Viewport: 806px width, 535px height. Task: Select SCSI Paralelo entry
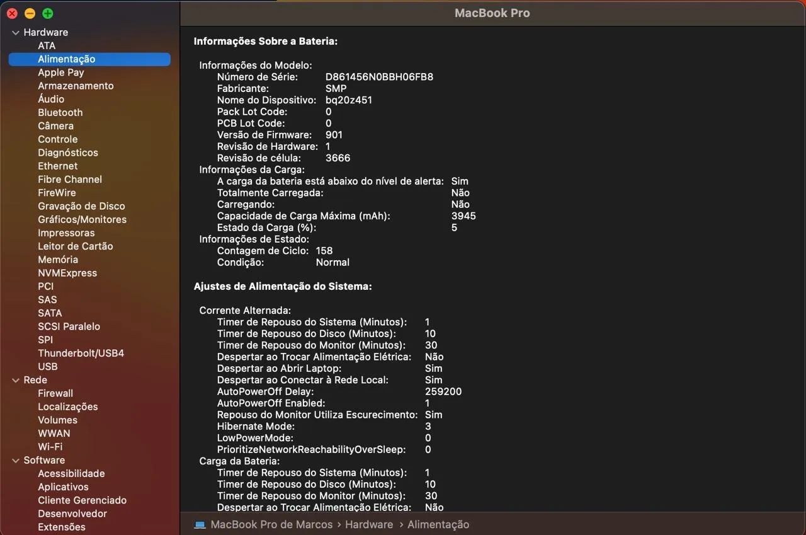pyautogui.click(x=69, y=326)
